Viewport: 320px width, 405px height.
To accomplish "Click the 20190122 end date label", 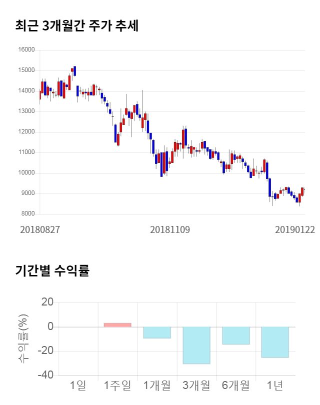I will (x=295, y=229).
